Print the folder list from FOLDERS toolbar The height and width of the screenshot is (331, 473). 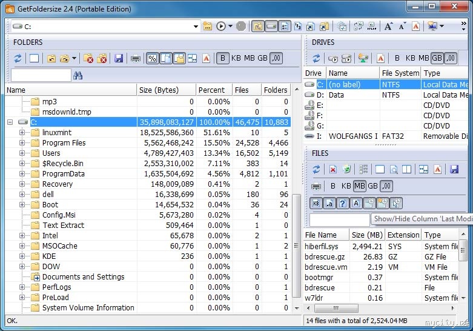pos(136,58)
